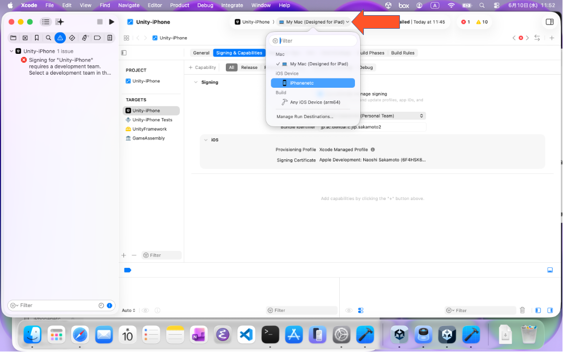Show recent issues filter clock icon

[101, 306]
